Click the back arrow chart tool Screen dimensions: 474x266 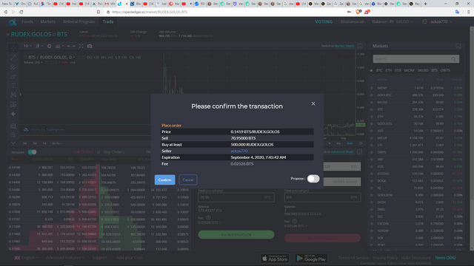tap(13, 114)
